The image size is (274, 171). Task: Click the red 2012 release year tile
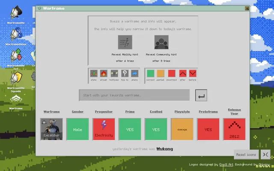click(x=234, y=129)
